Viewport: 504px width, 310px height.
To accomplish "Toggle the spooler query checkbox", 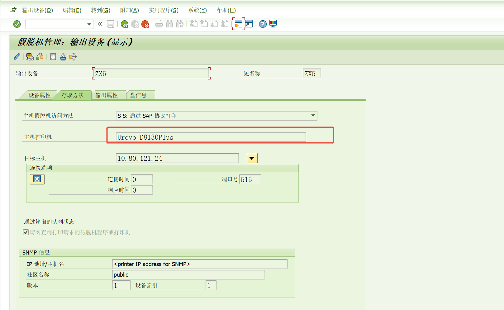I will point(26,232).
